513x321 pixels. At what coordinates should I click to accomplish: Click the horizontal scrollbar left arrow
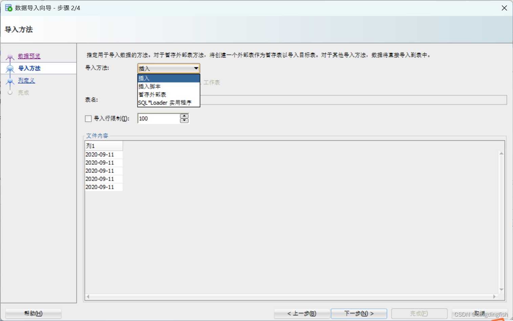click(x=88, y=297)
